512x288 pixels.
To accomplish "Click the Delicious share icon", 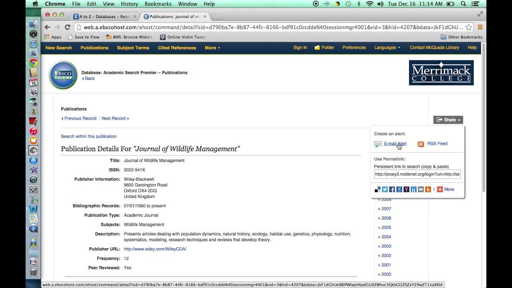I will coord(378,189).
